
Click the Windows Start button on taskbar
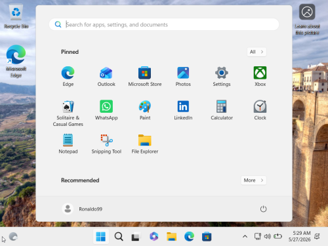coord(101,237)
